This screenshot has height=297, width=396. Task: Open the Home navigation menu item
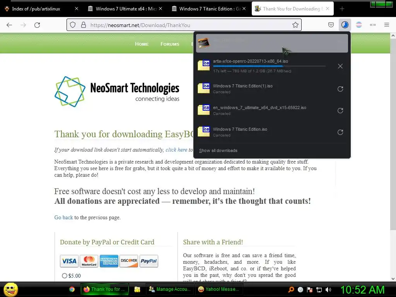142,44
